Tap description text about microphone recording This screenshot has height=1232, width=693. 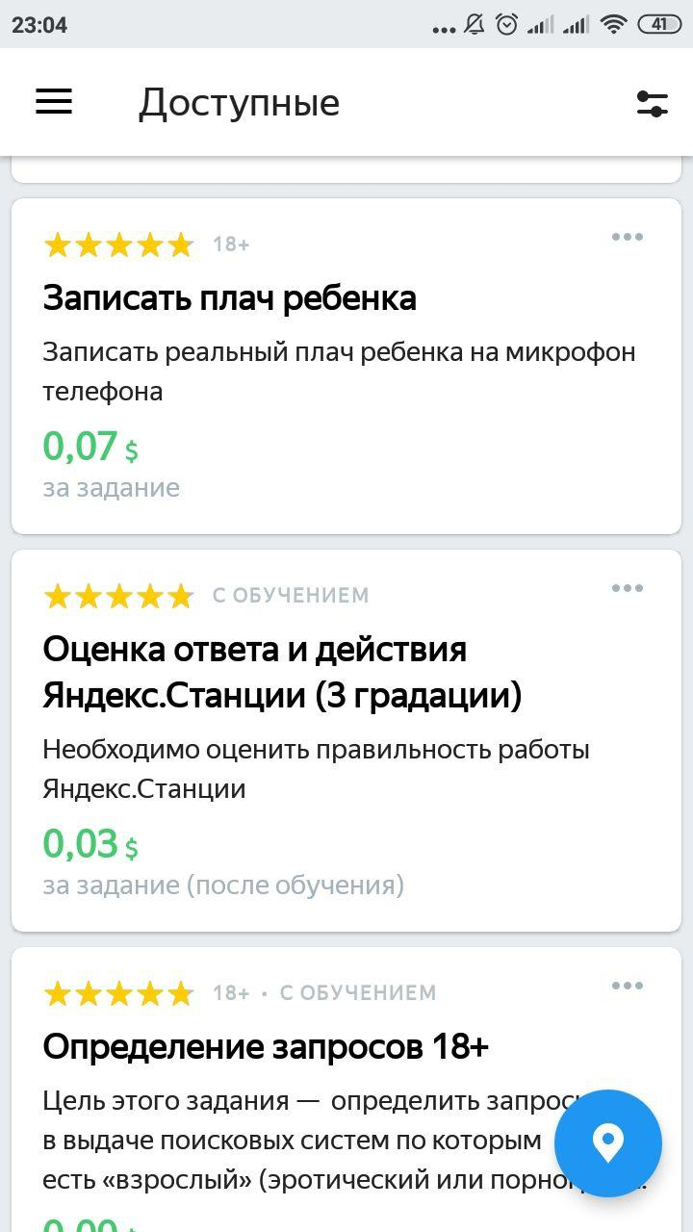pyautogui.click(x=338, y=372)
